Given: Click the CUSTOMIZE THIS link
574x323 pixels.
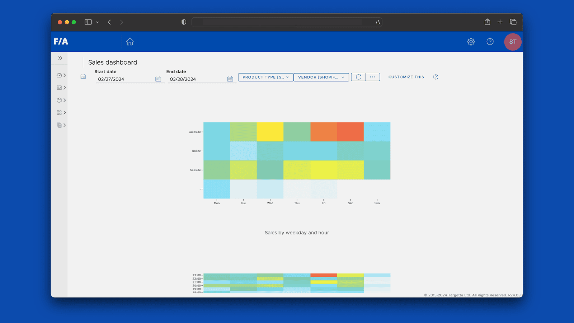Looking at the screenshot, I should click(406, 77).
